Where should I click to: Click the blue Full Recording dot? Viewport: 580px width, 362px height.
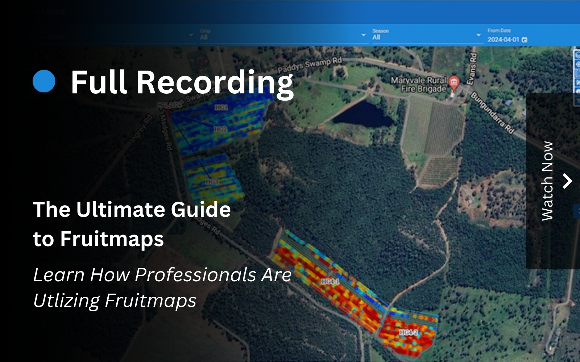(44, 81)
